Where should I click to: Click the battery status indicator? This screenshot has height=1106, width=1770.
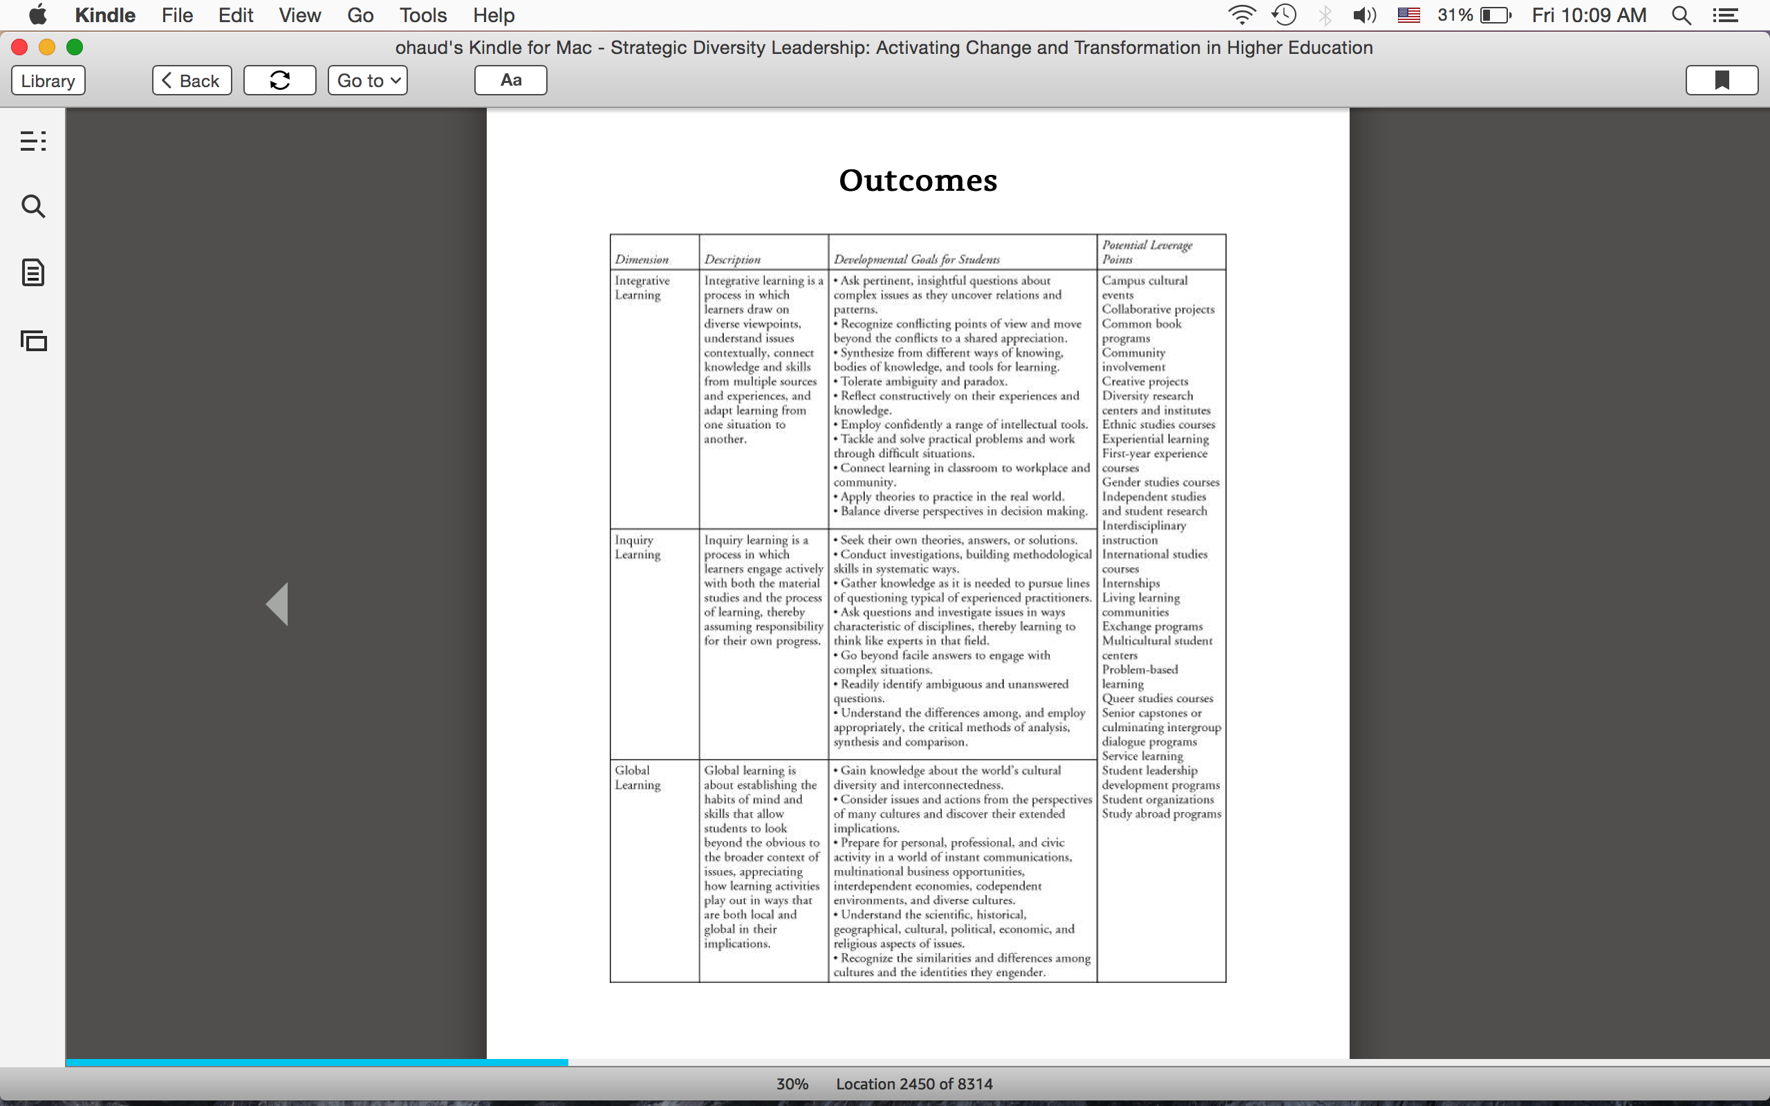click(1474, 15)
